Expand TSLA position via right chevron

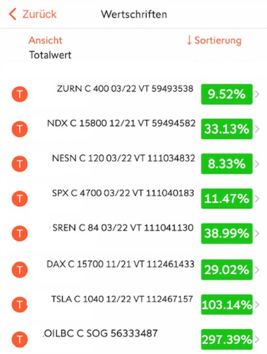point(257,304)
